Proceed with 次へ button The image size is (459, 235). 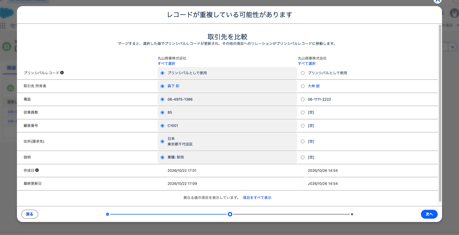[429, 214]
